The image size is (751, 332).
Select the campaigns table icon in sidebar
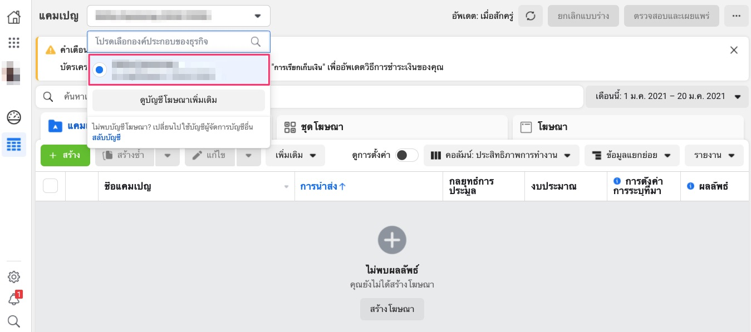(x=14, y=145)
